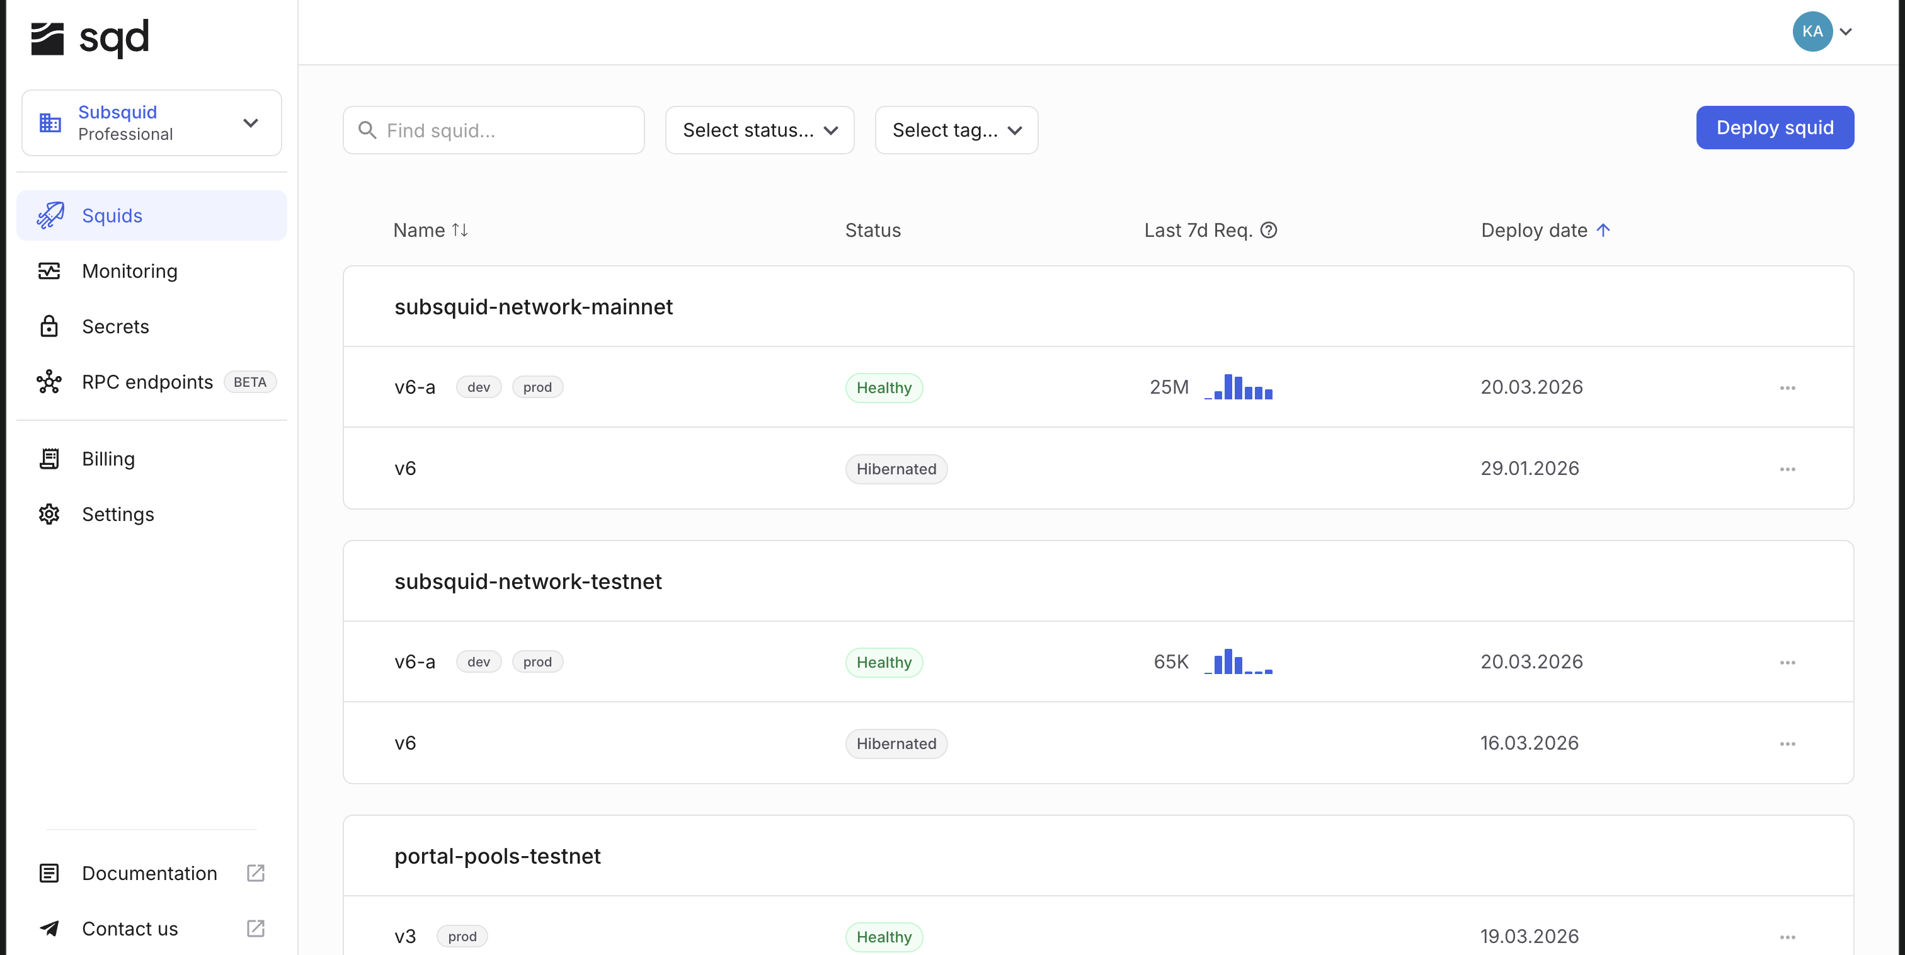Open Billing using the invoice icon
This screenshot has height=955, width=1905.
click(49, 459)
